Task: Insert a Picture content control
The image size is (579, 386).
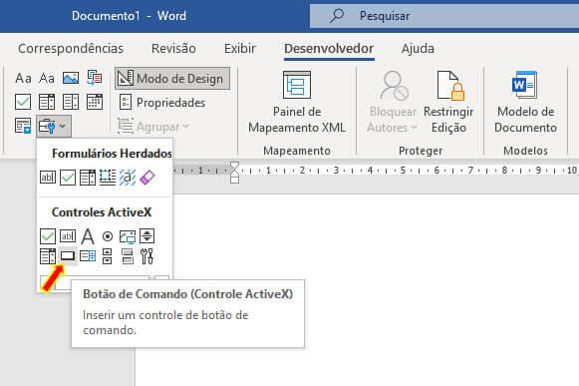Action: 71,78
